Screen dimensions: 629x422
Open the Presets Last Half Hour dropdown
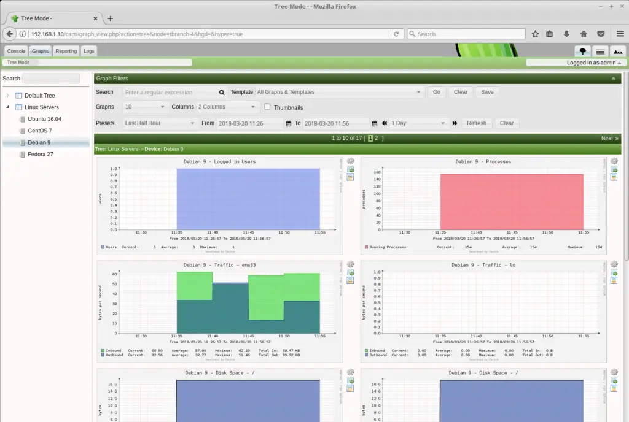pos(160,123)
